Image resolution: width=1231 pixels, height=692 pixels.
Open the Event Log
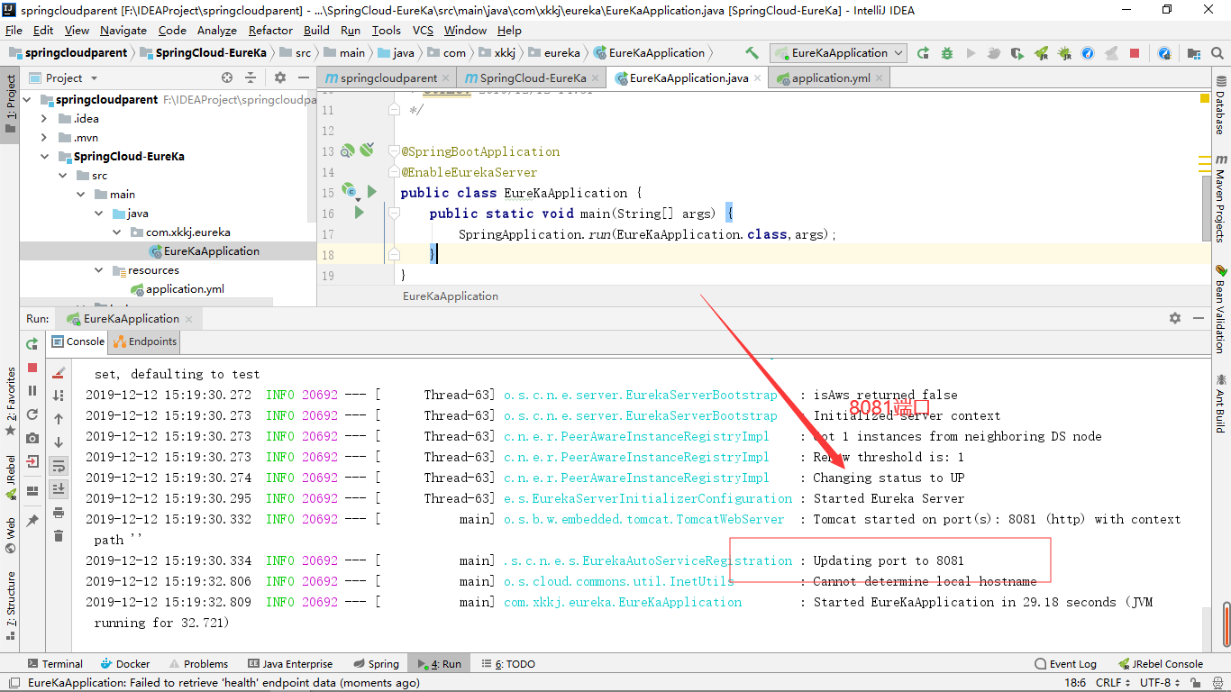point(1065,664)
